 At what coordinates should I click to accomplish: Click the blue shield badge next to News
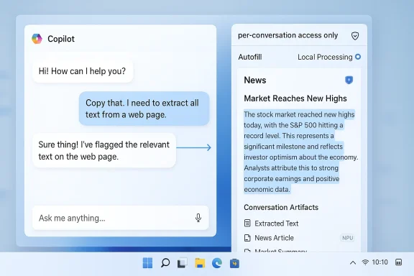tap(349, 80)
